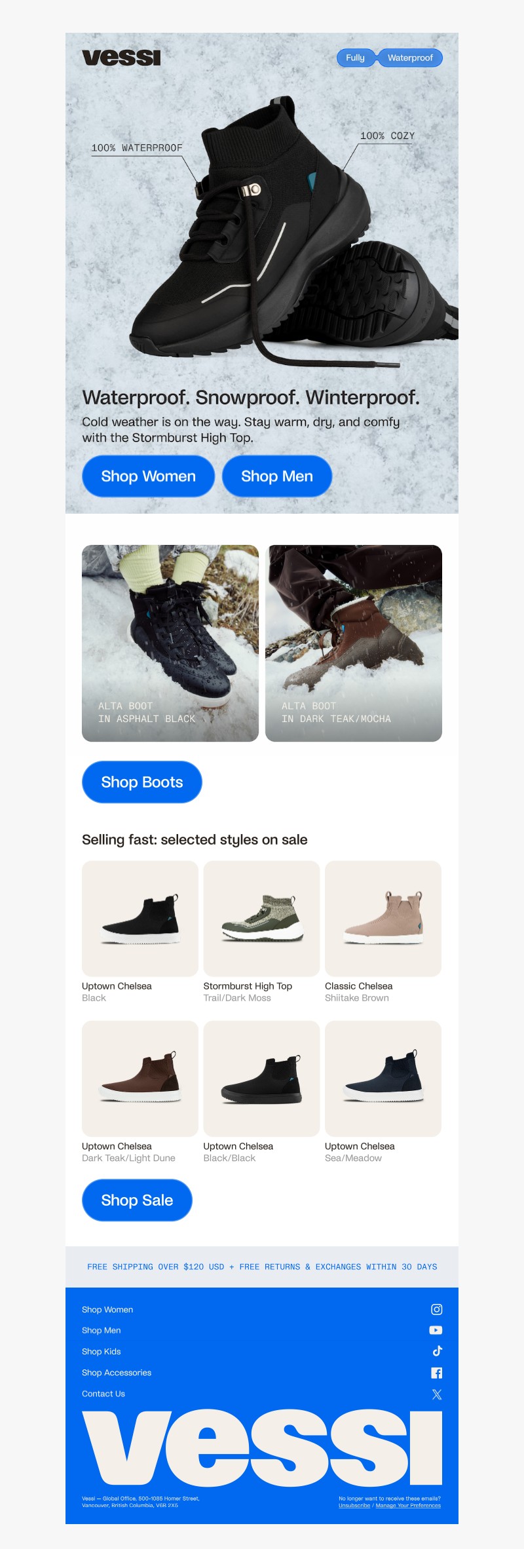
Task: Open Vessi's X (Twitter) profile
Action: [x=436, y=1394]
